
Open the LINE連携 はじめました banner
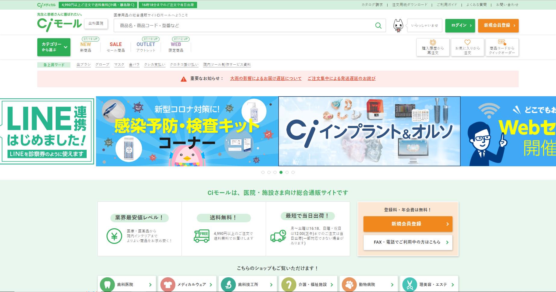(47, 131)
